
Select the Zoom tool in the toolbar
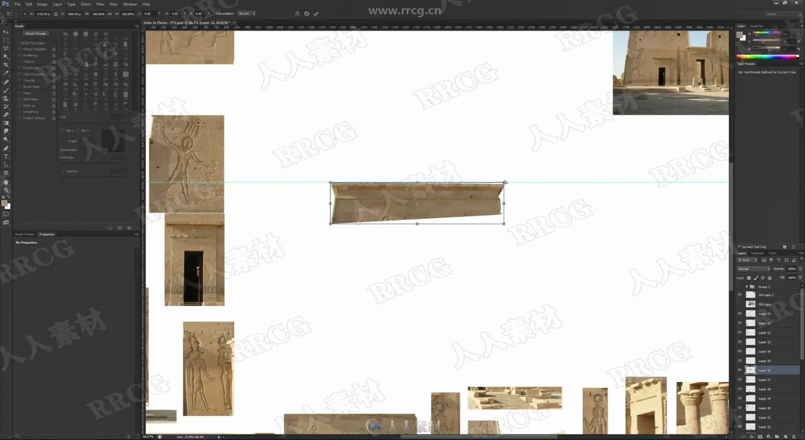pos(6,190)
